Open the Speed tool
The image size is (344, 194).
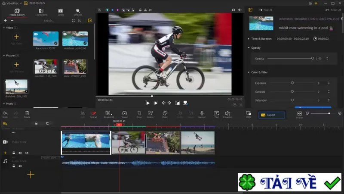pos(124,114)
